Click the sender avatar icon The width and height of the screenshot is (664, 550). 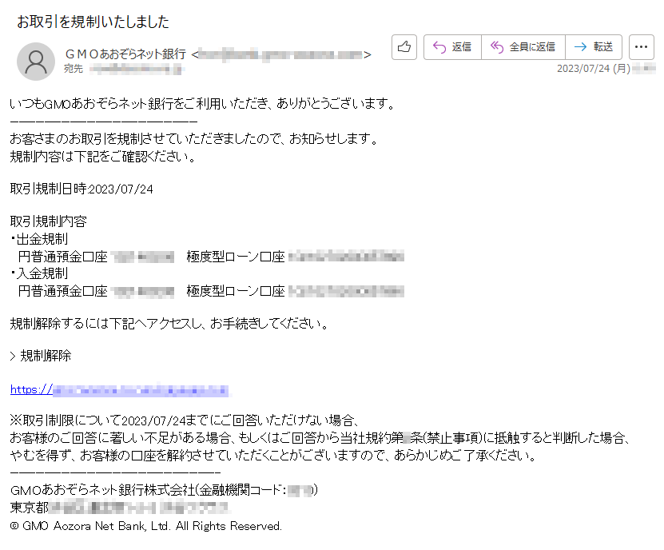click(x=36, y=62)
